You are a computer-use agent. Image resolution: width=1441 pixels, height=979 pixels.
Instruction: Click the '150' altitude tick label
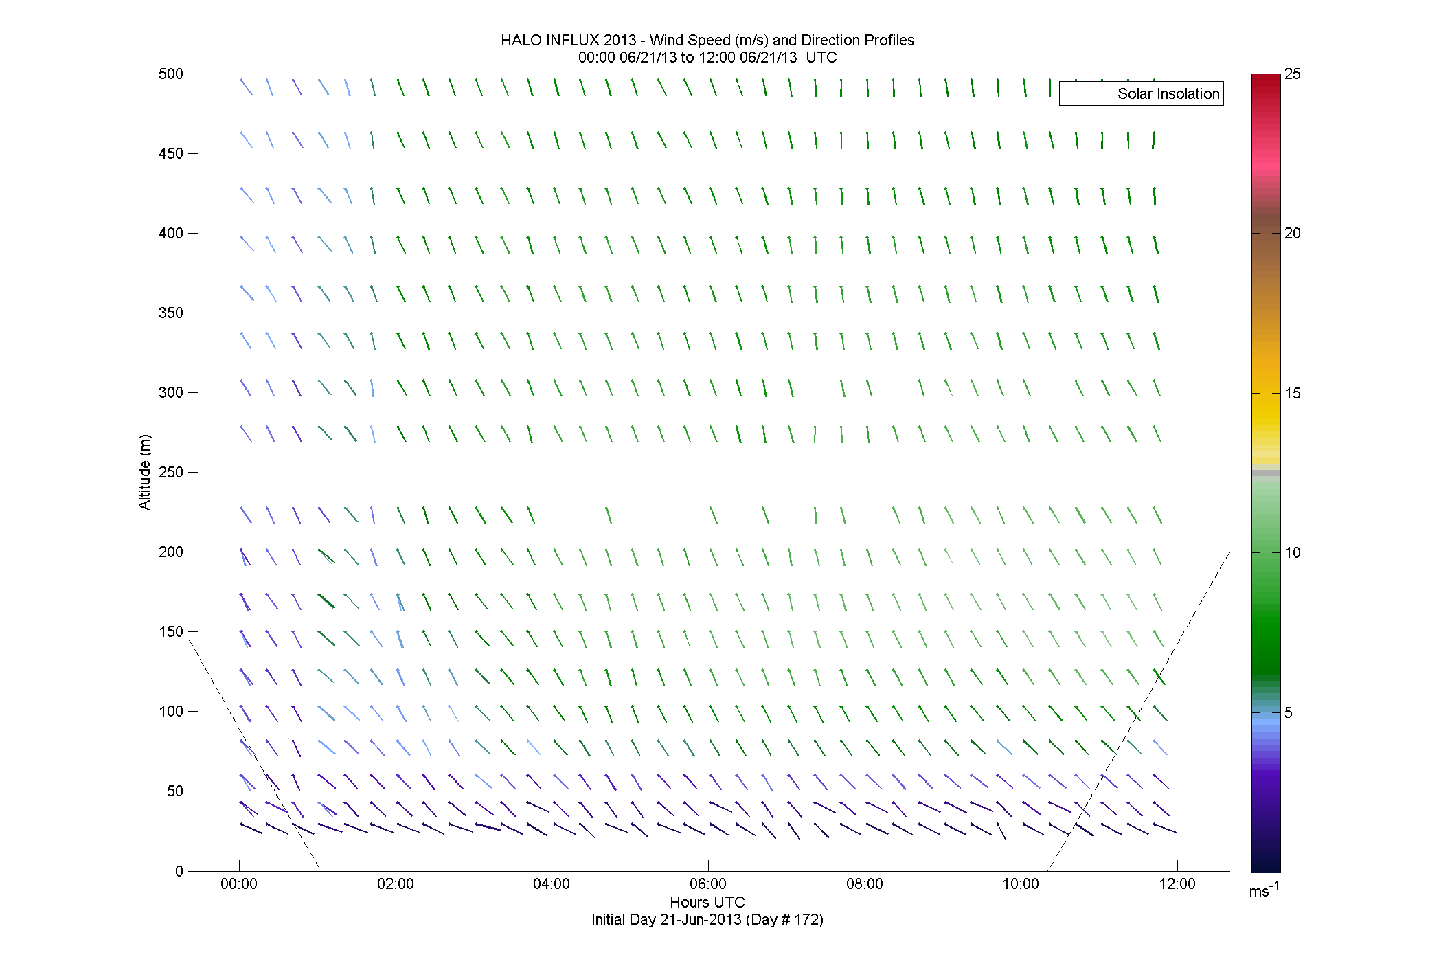click(x=171, y=632)
